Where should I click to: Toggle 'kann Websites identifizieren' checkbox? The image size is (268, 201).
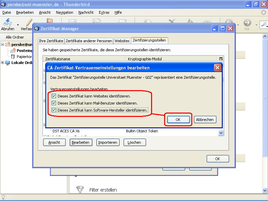54,96
